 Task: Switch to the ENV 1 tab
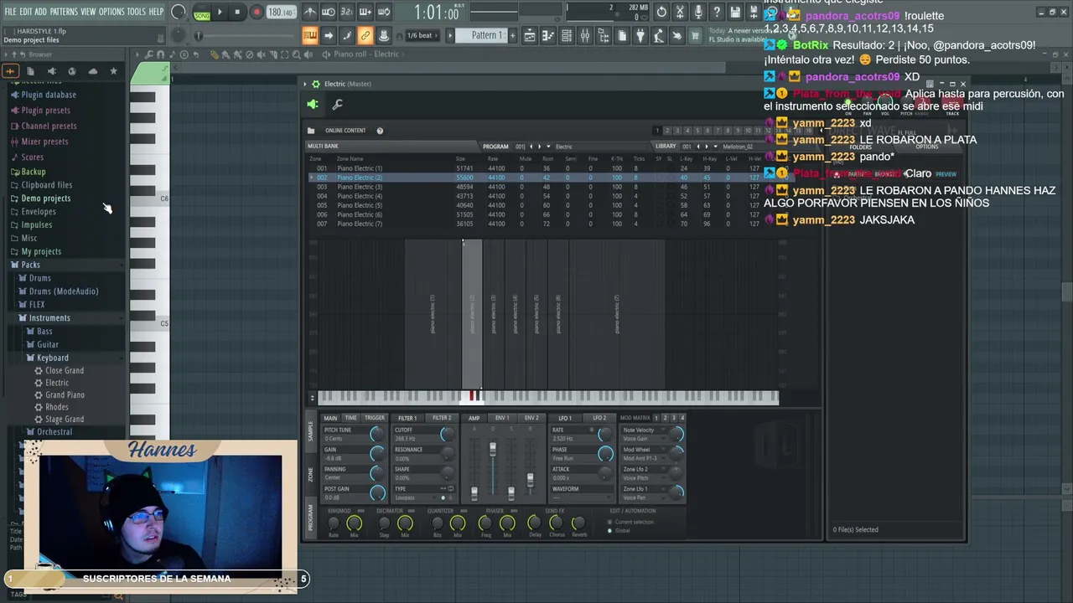click(502, 418)
